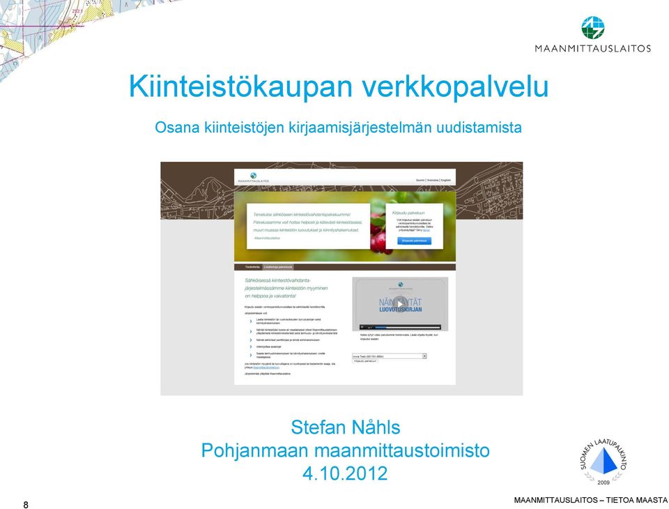Switch the webpage language to Suomi
This screenshot has height=509, width=669.
[x=420, y=180]
